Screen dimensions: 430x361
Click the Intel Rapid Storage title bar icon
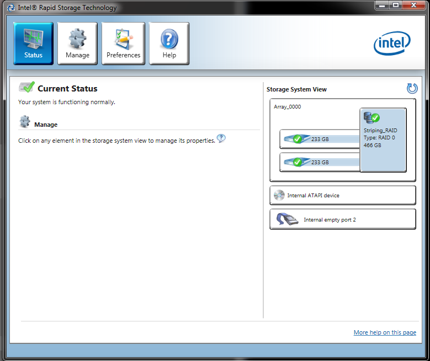[11, 8]
